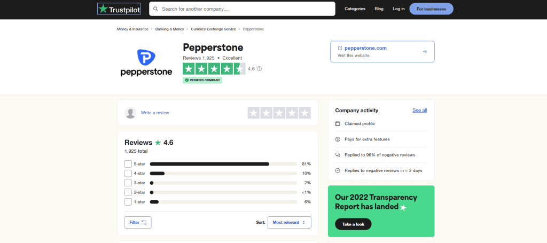
Task: Click the info icon beside 4.6 rating
Action: [x=259, y=69]
